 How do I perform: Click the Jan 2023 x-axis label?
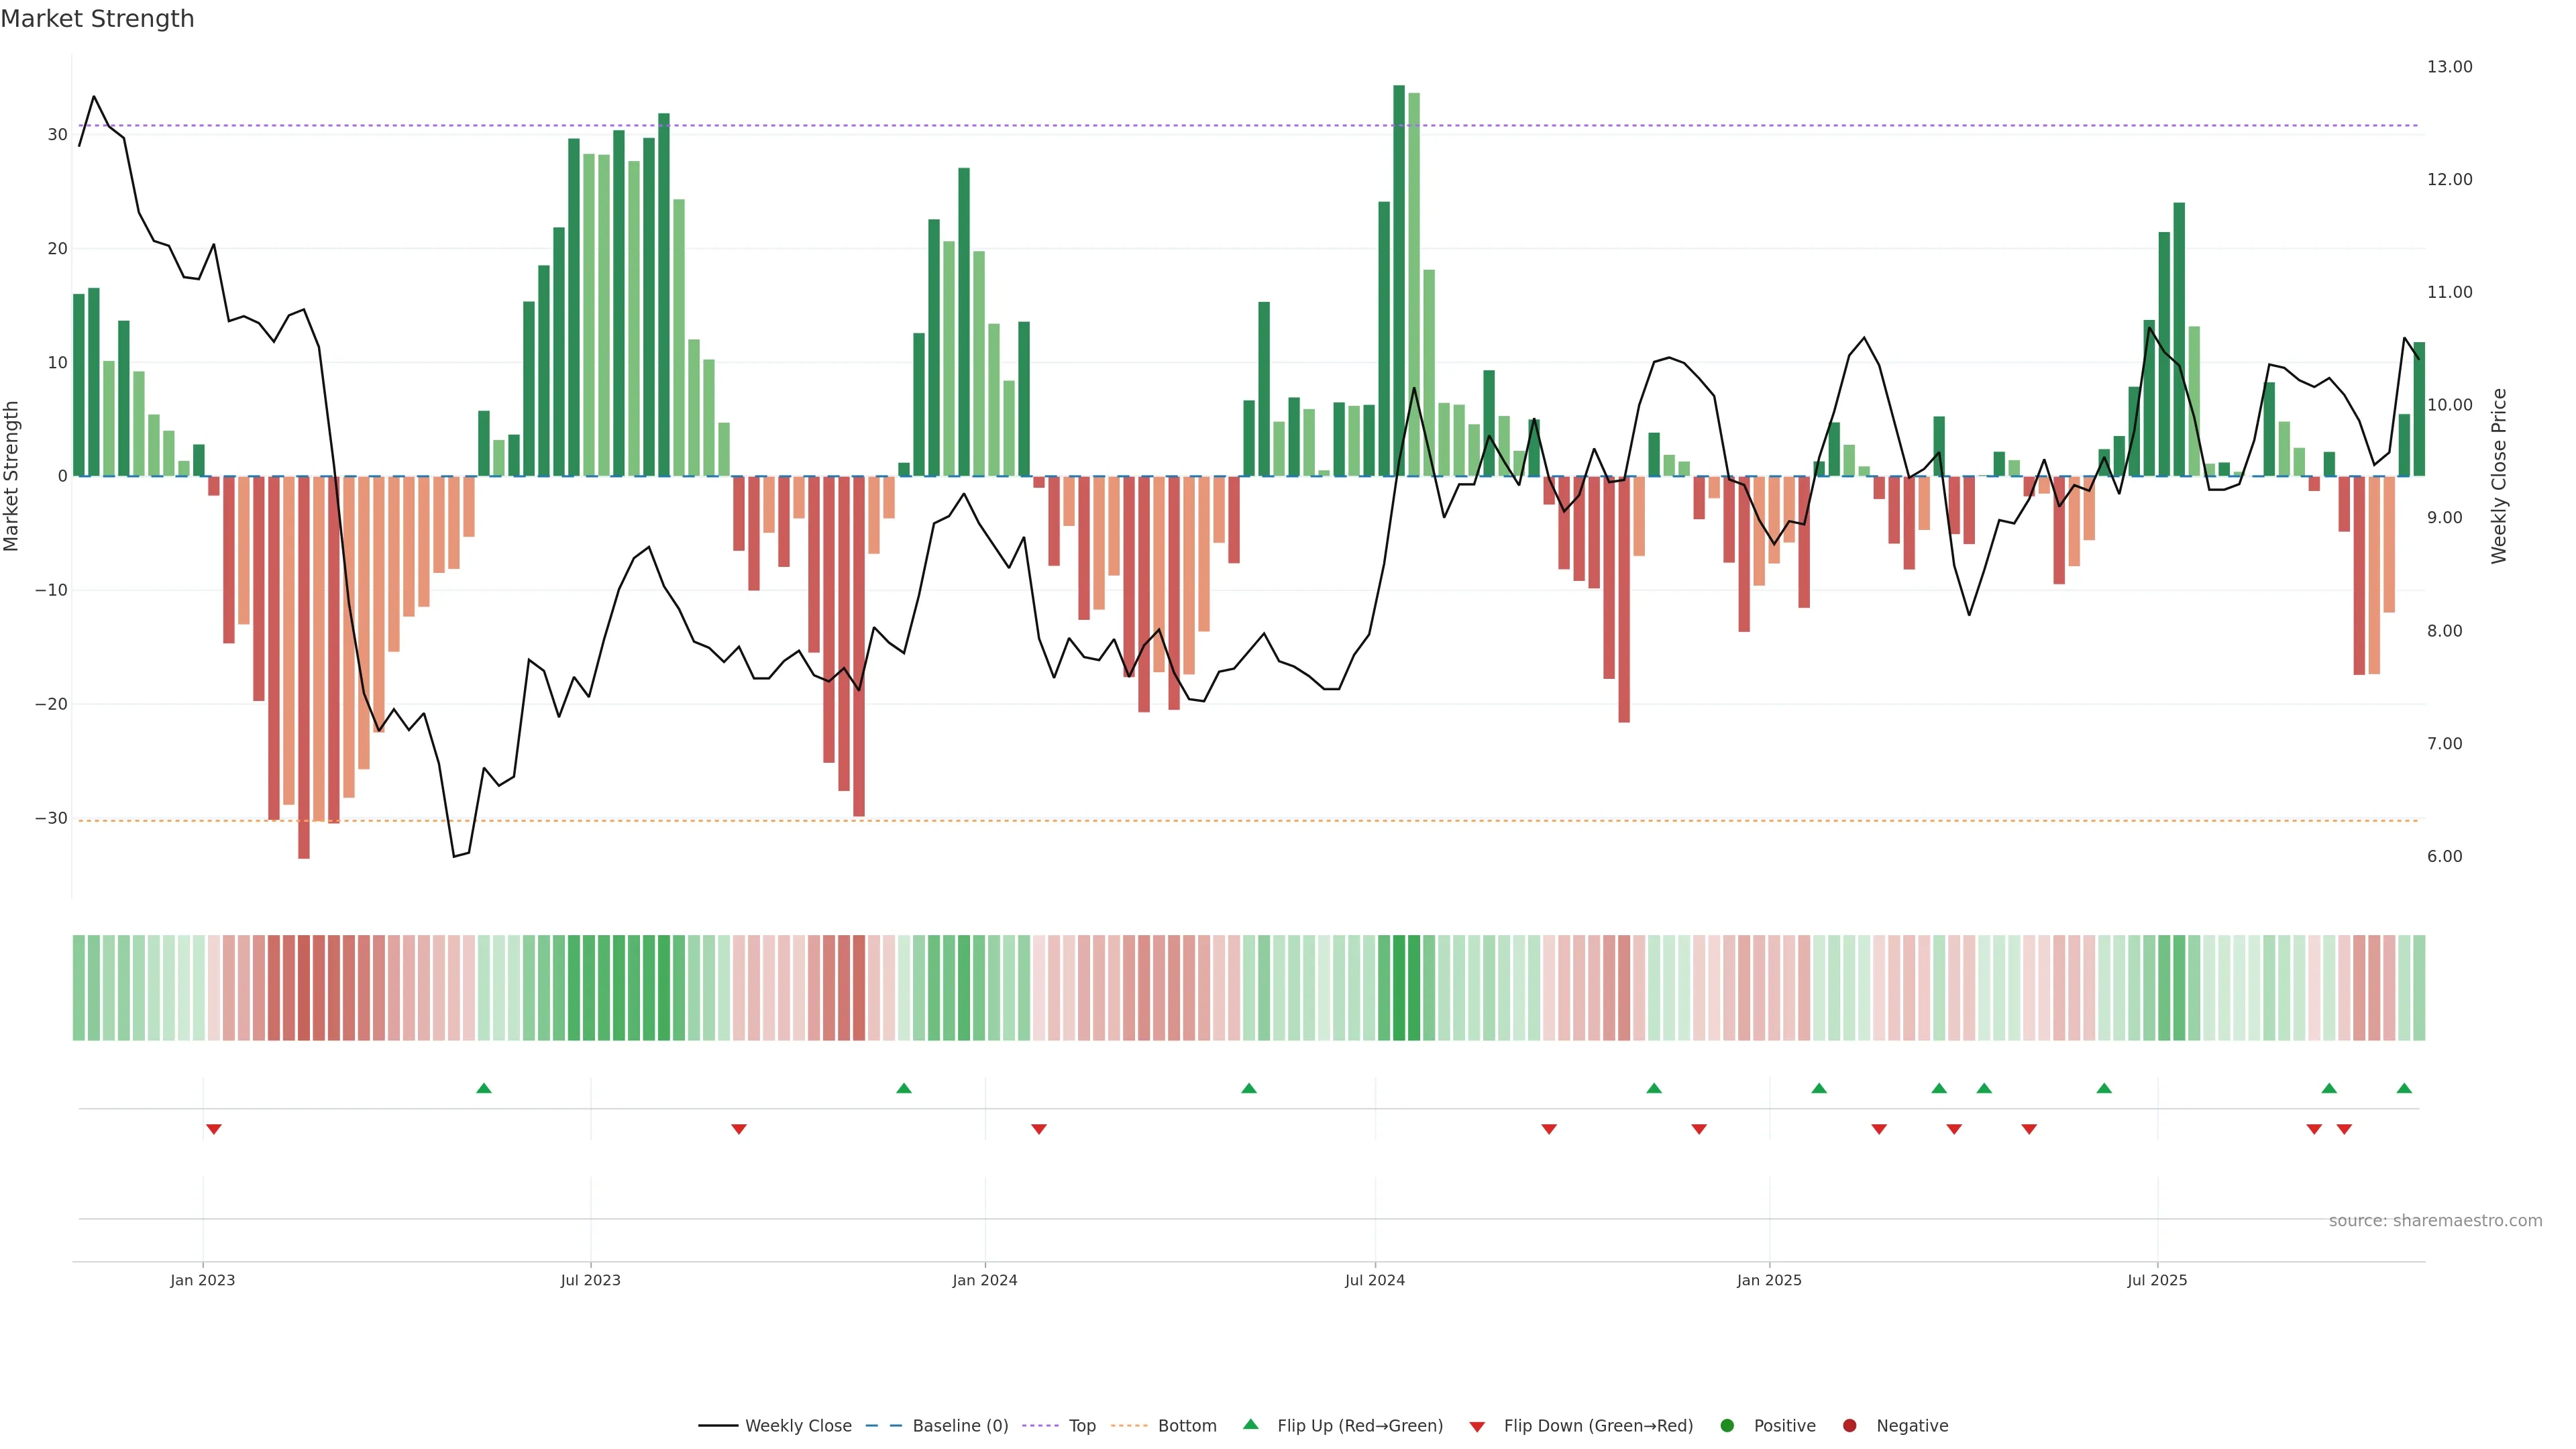pos(202,1280)
